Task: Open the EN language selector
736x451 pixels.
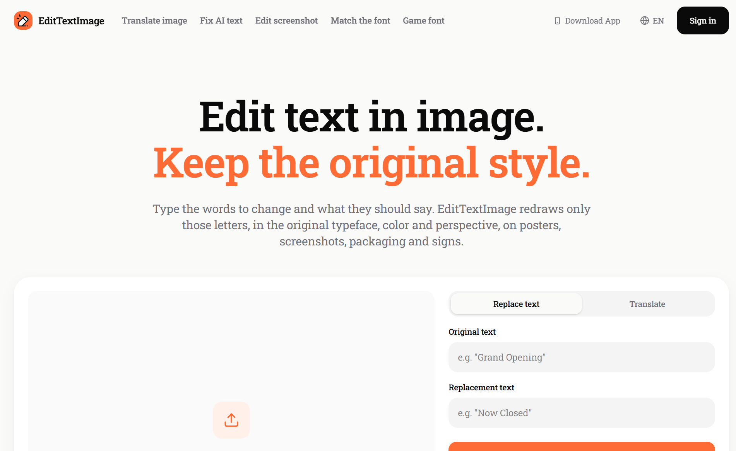Action: click(x=652, y=20)
